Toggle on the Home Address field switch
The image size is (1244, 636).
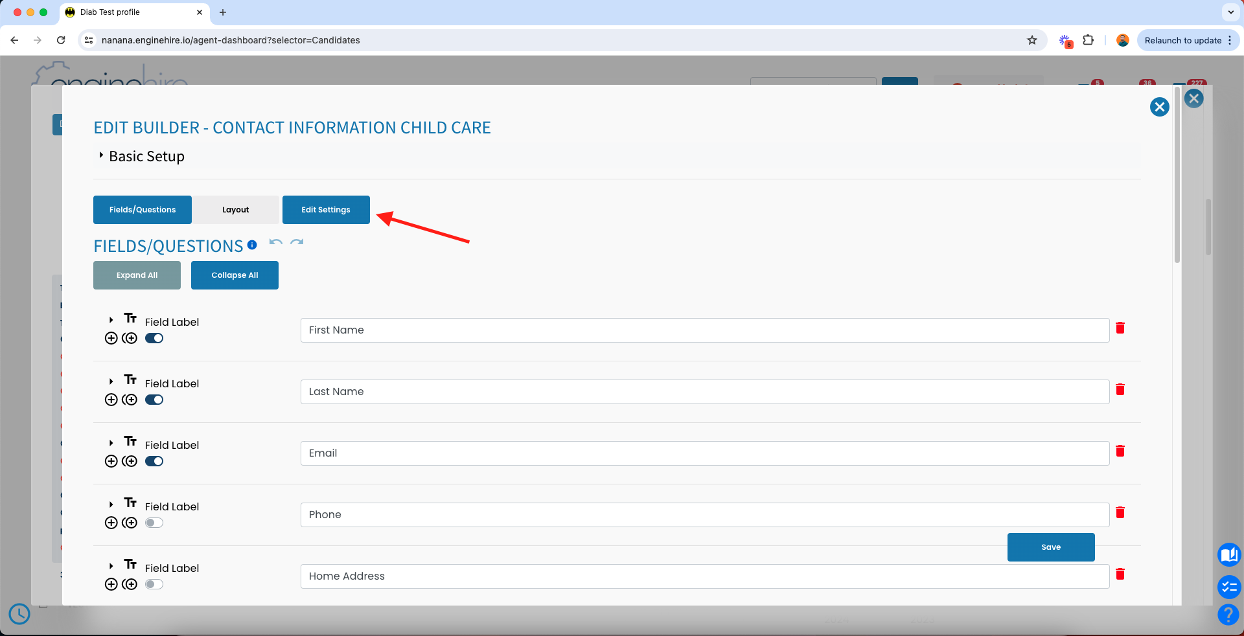click(x=154, y=584)
